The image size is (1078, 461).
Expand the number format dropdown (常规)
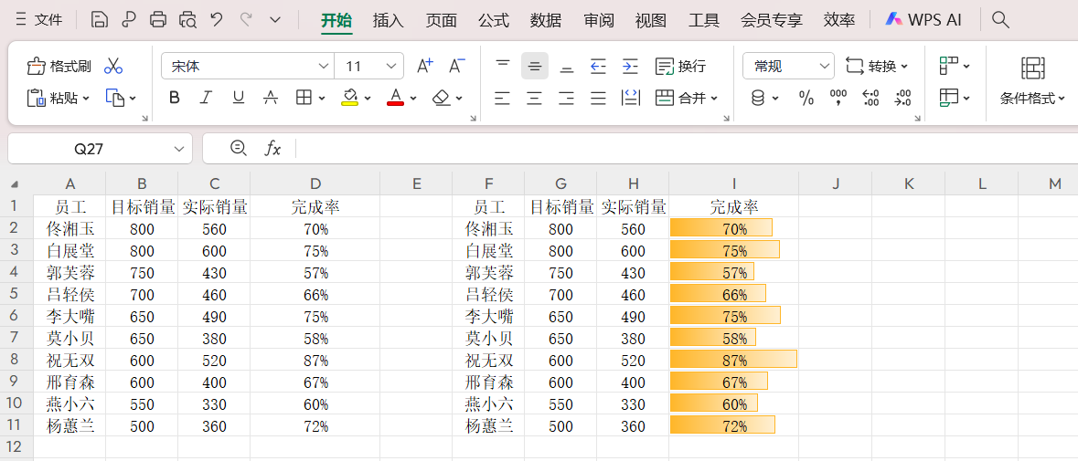(x=825, y=66)
